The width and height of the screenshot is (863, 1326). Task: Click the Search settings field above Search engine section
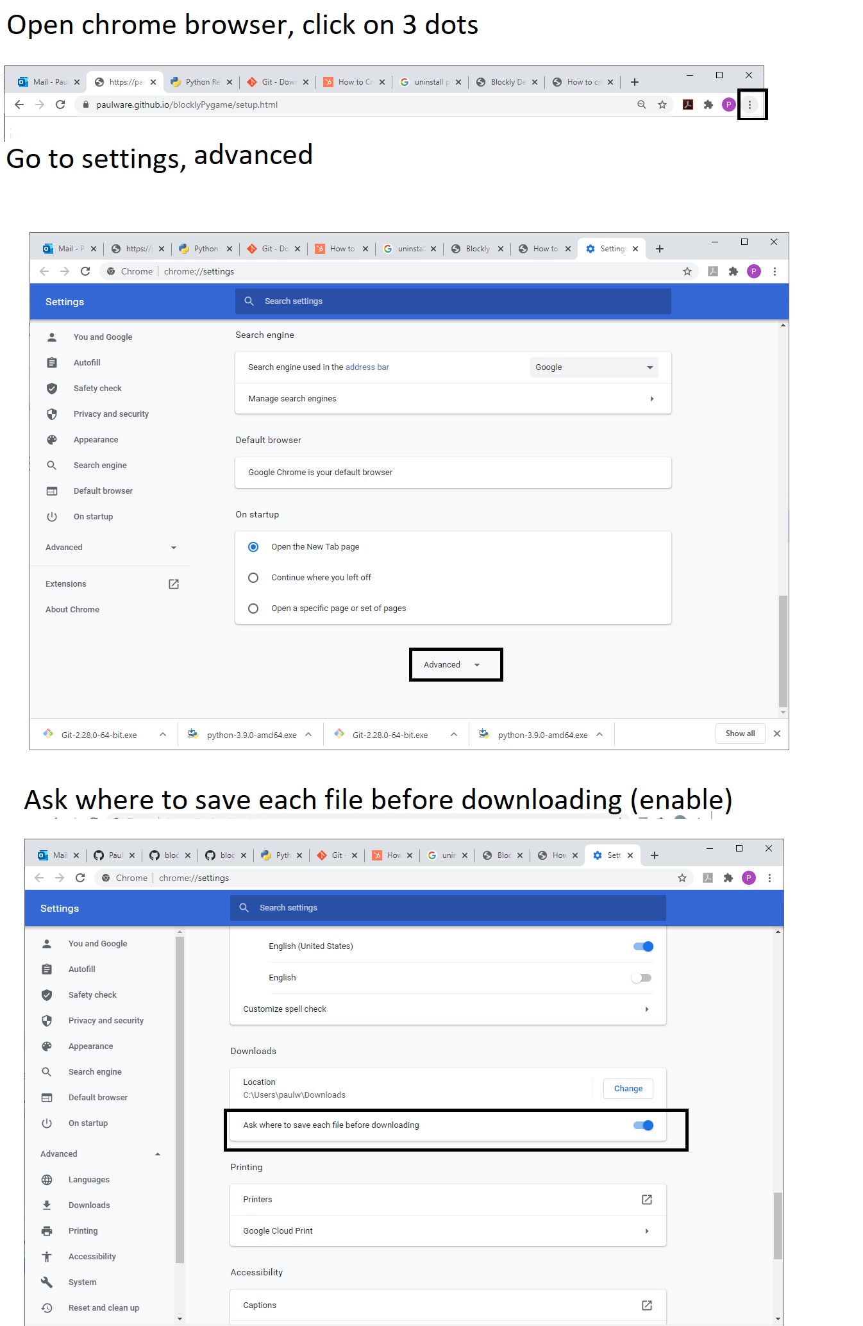[x=452, y=301]
